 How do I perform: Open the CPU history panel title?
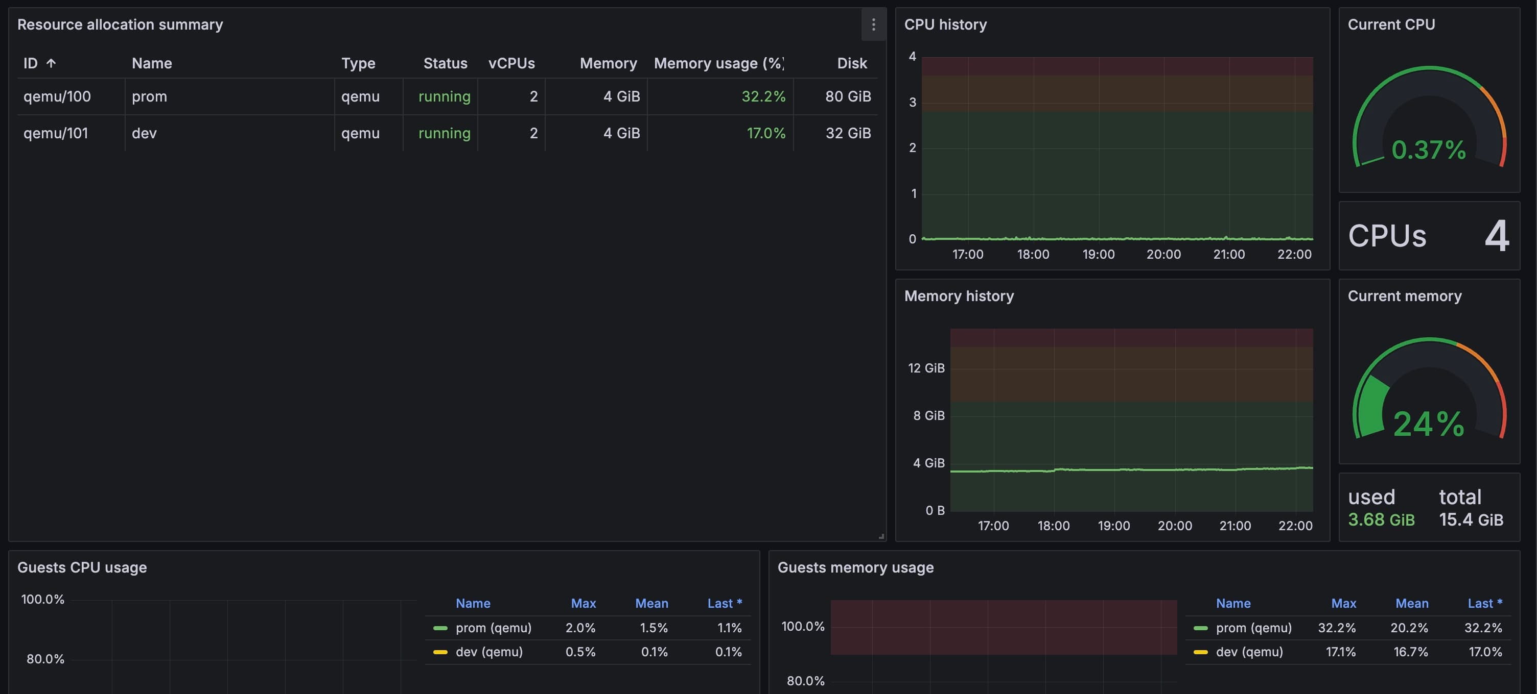pos(945,24)
